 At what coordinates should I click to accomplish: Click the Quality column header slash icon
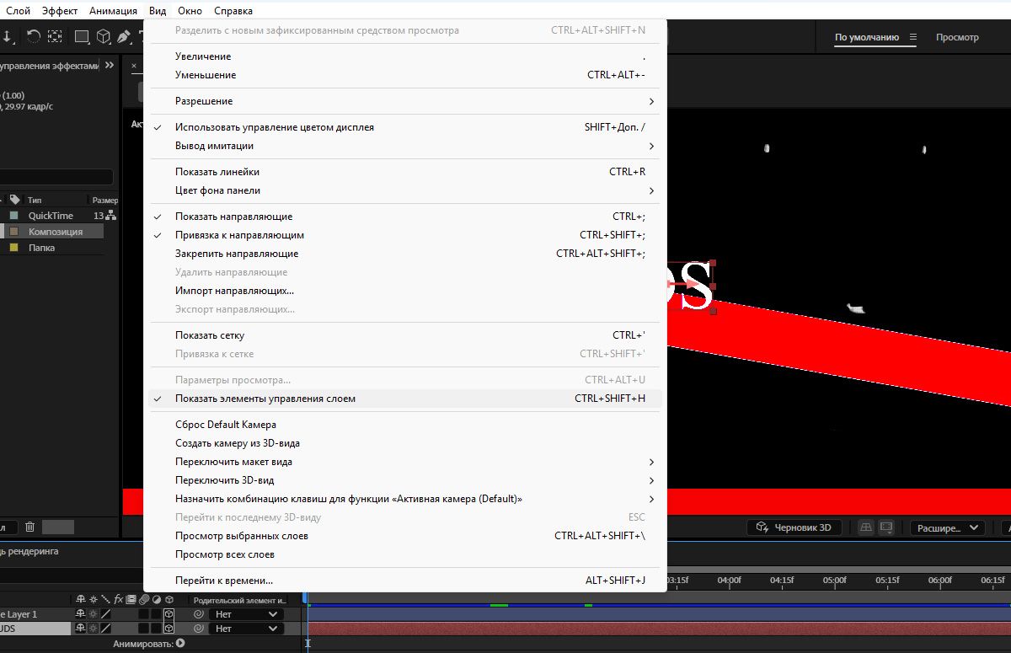point(106,600)
